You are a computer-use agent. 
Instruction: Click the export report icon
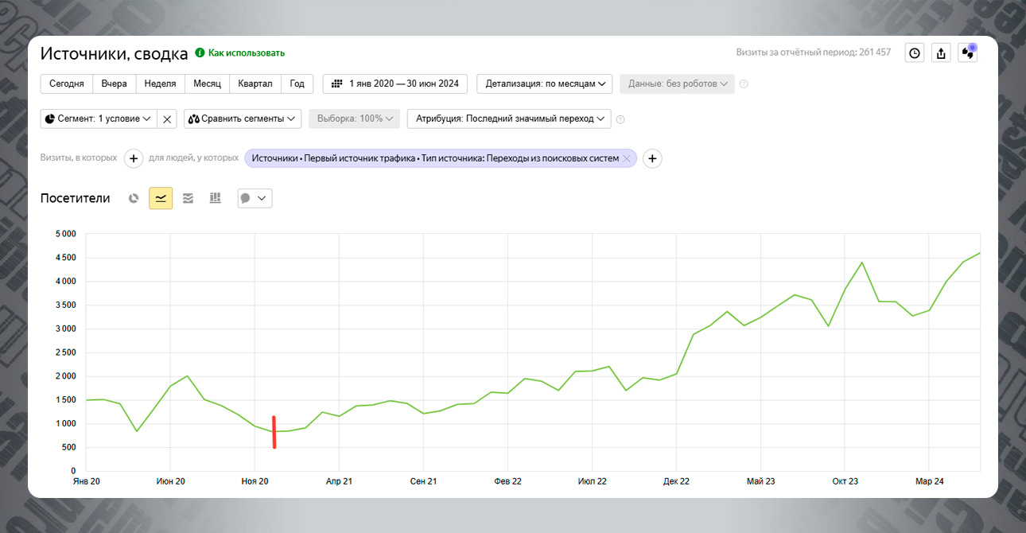click(941, 53)
